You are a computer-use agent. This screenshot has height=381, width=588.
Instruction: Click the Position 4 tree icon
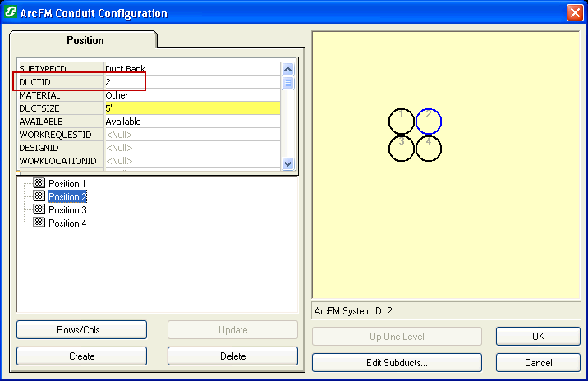pyautogui.click(x=39, y=223)
